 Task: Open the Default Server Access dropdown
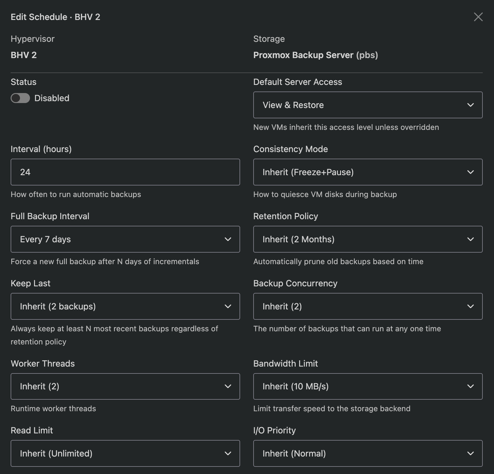coord(368,105)
